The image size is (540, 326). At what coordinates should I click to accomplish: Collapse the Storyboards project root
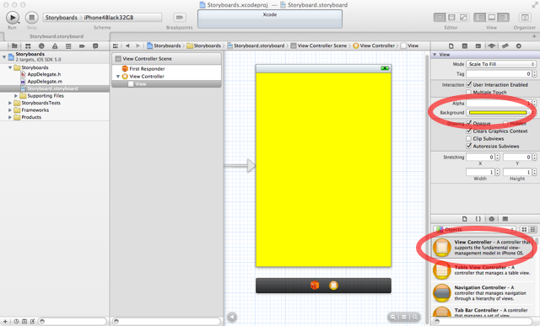coord(4,56)
